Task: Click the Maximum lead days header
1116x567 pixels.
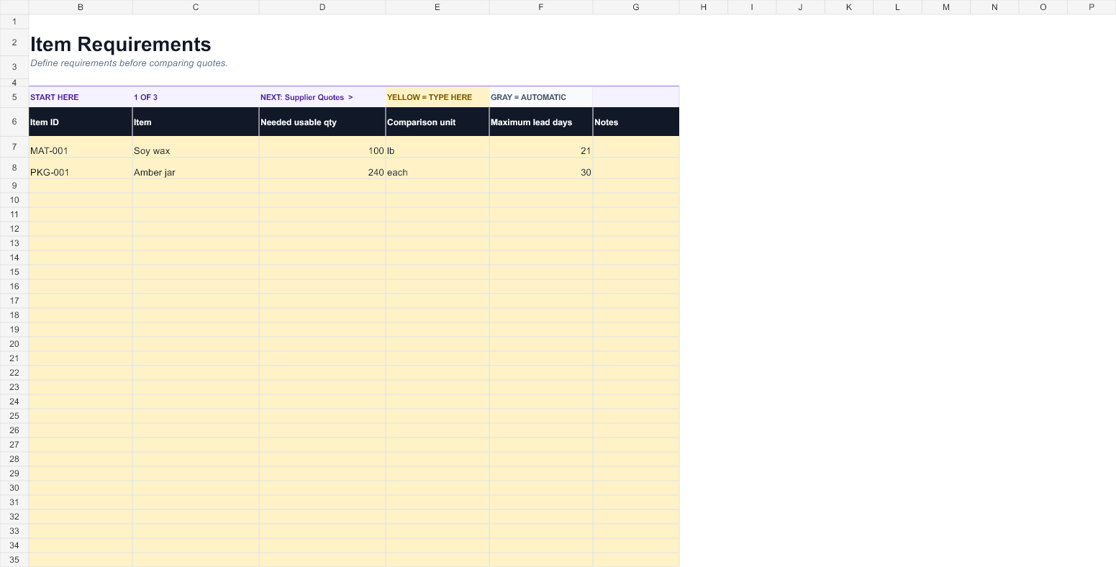Action: [x=541, y=122]
